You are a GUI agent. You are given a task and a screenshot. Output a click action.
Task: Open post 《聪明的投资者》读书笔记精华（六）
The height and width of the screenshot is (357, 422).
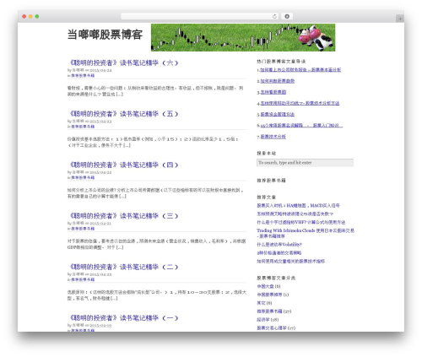[124, 62]
